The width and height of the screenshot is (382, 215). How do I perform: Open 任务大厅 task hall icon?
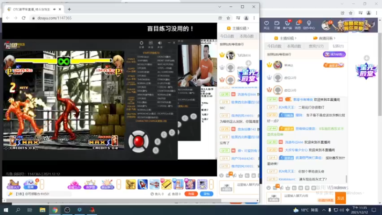coord(13,184)
